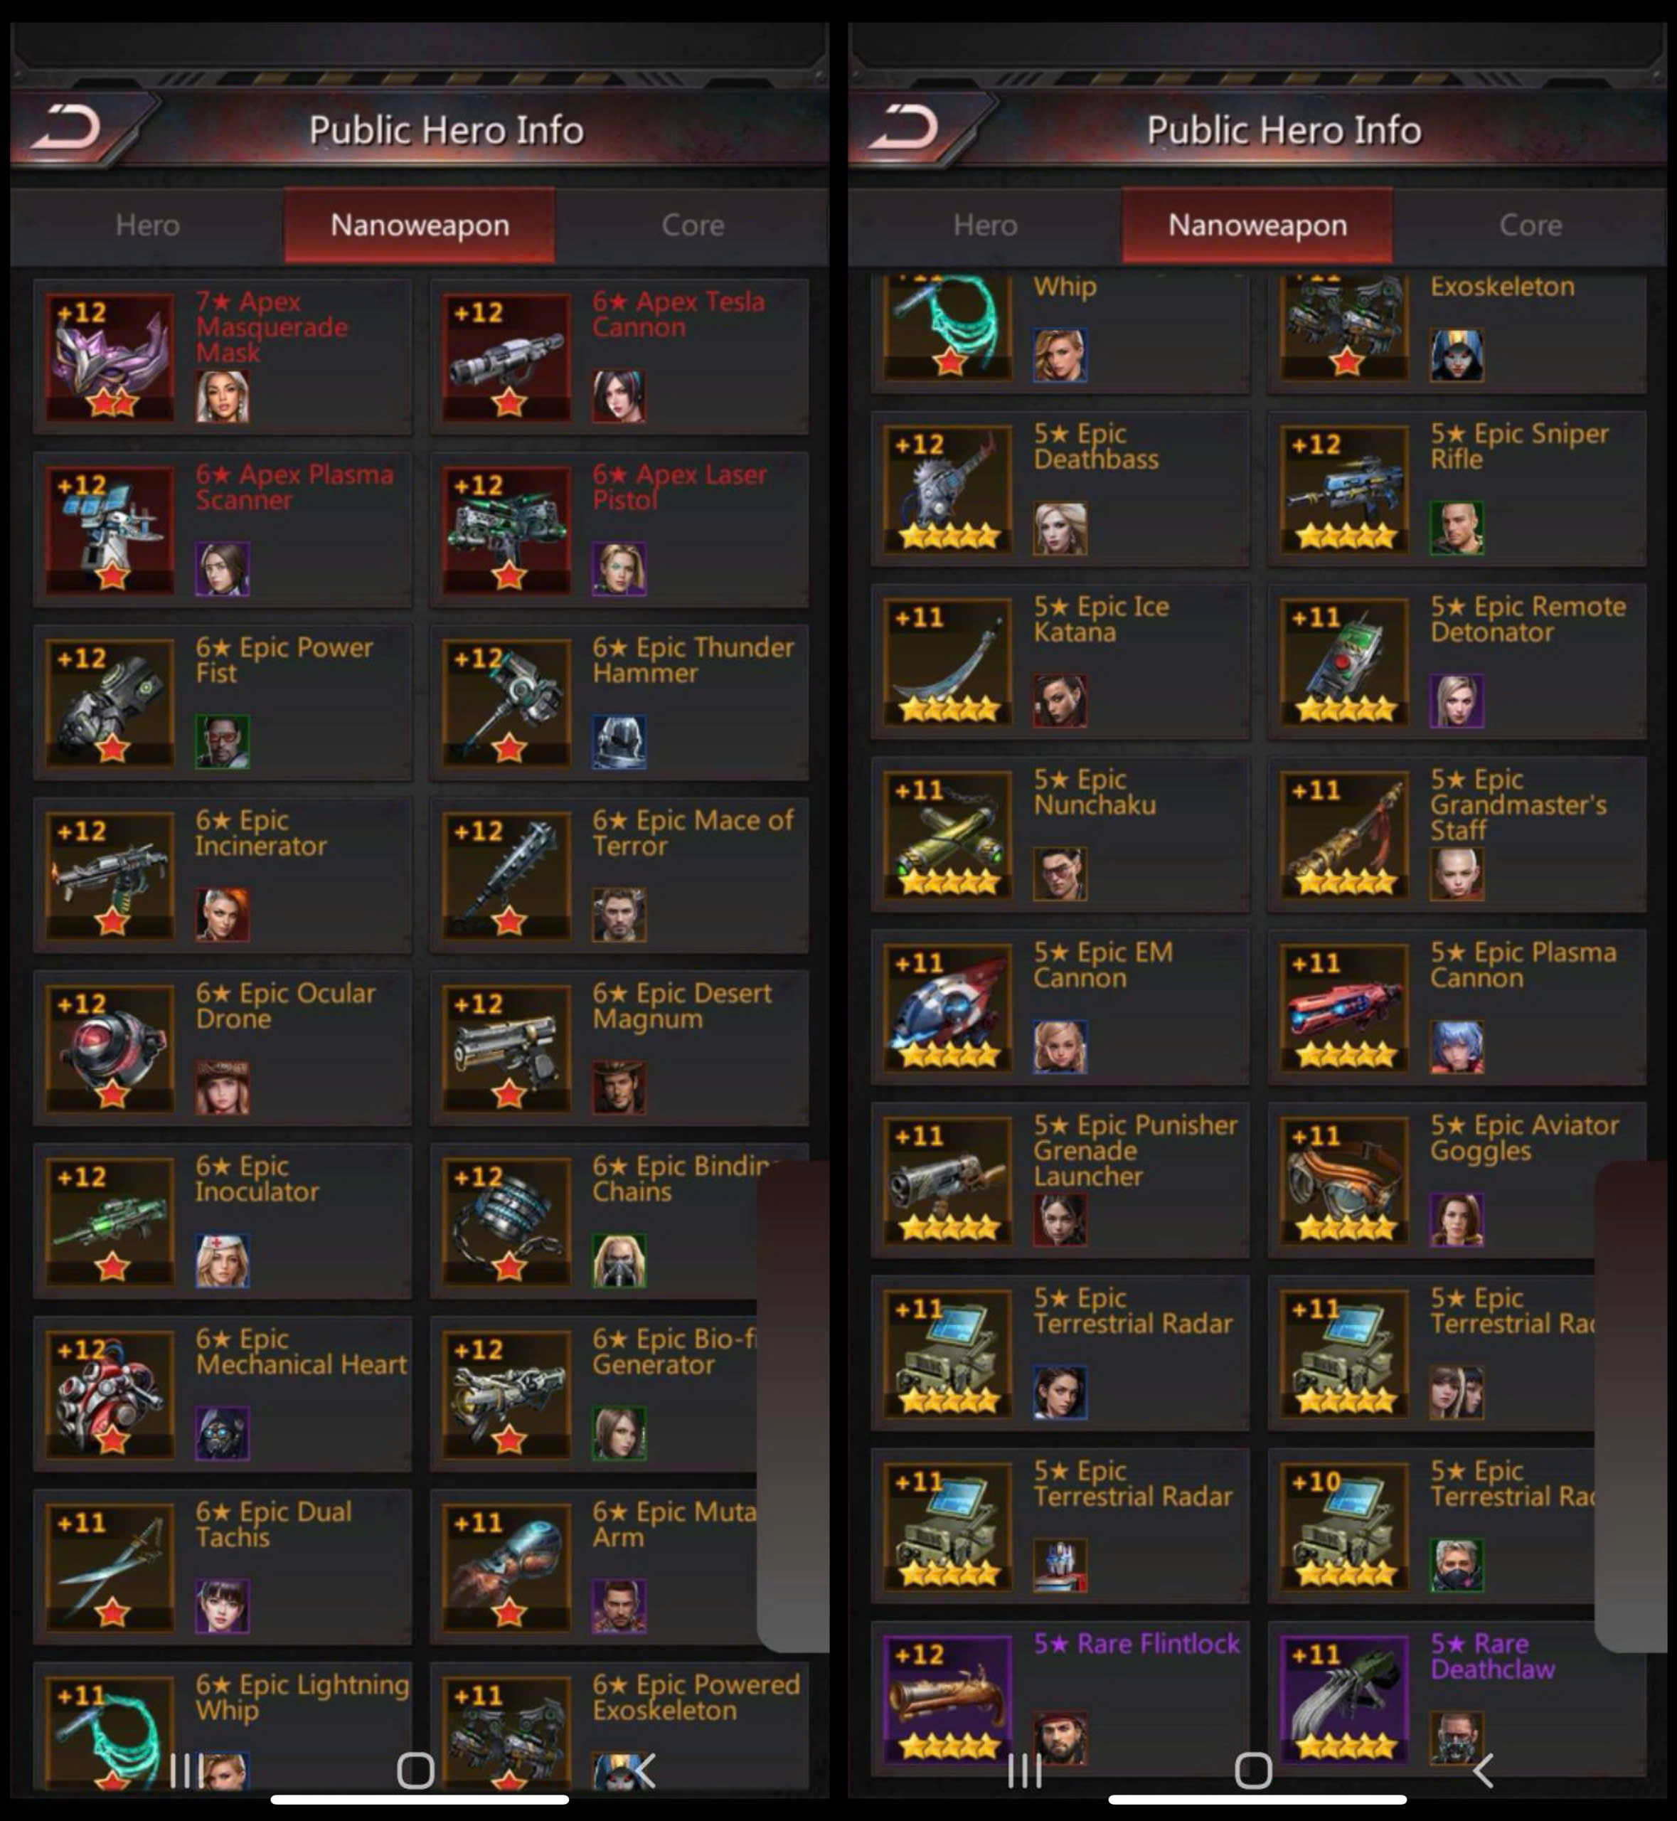The width and height of the screenshot is (1677, 1821).
Task: Open the Epic Ocular Drone icon
Action: pyautogui.click(x=110, y=1048)
